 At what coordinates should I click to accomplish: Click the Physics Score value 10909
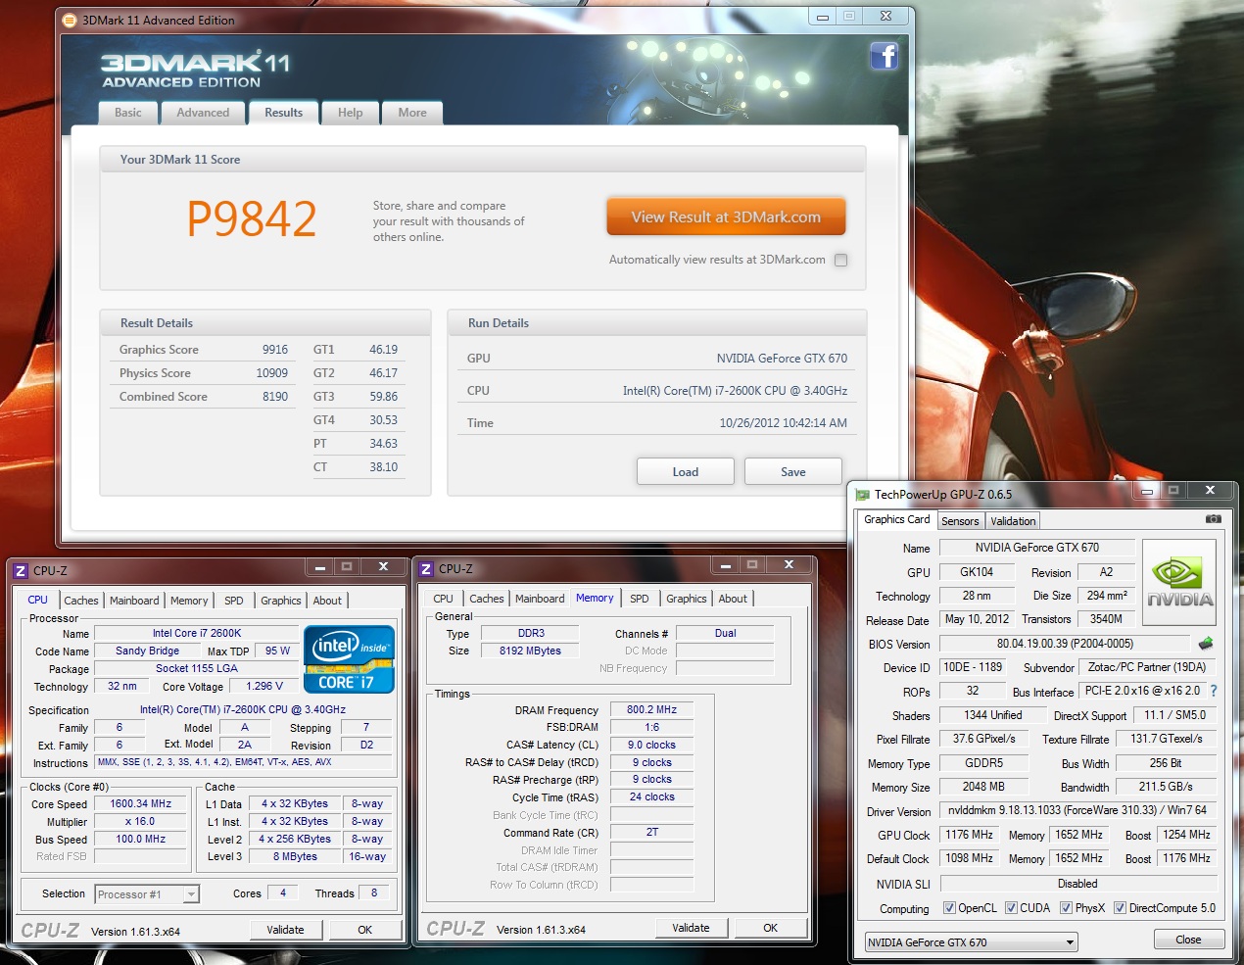point(272,373)
